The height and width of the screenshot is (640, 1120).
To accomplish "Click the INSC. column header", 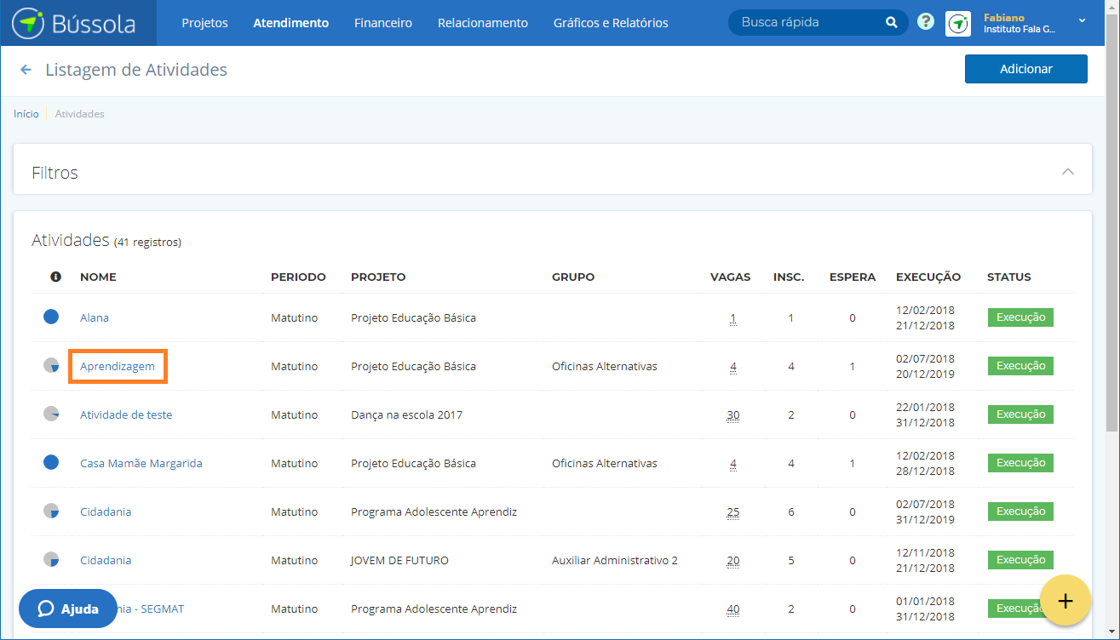I will click(x=789, y=277).
